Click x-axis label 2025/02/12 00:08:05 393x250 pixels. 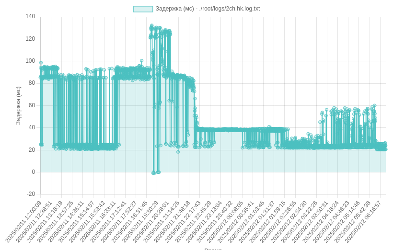pos(225,222)
